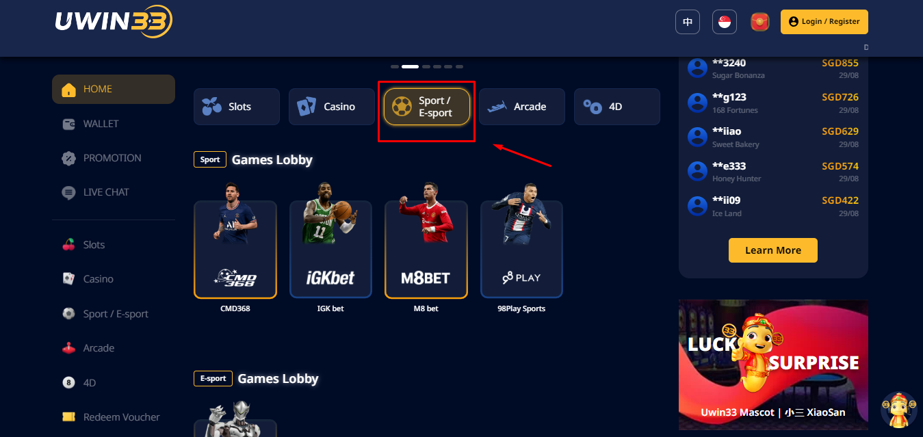Select the 4D category tab

click(x=616, y=107)
